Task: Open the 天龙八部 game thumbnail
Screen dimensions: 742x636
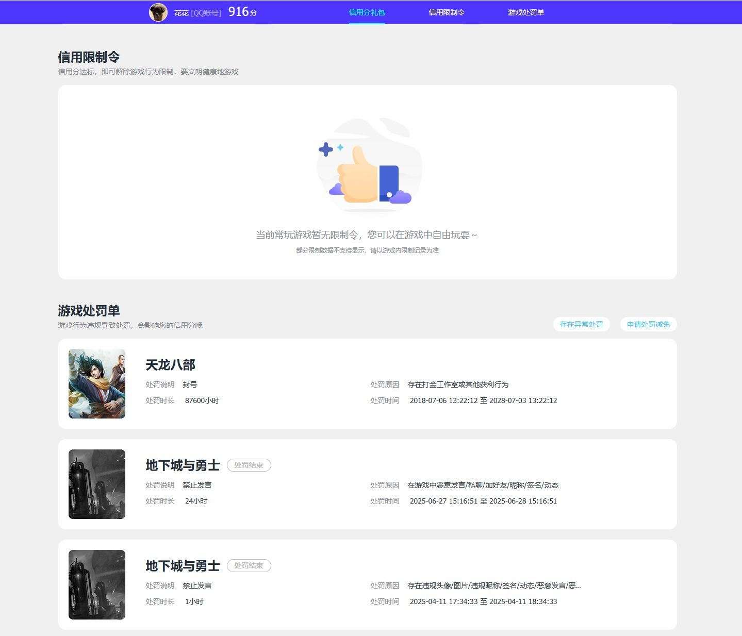Action: tap(97, 383)
